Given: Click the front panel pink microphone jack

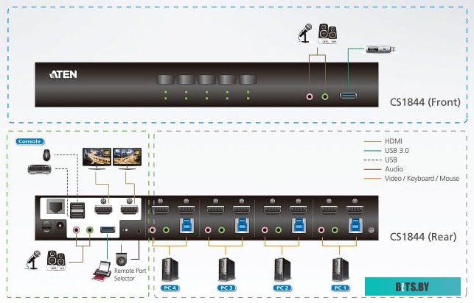Looking at the screenshot, I should (310, 97).
